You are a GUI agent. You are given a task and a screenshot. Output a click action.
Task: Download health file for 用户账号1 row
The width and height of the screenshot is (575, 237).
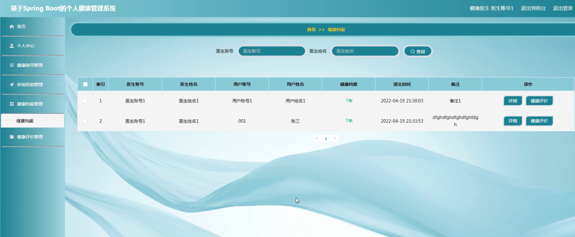(x=349, y=101)
